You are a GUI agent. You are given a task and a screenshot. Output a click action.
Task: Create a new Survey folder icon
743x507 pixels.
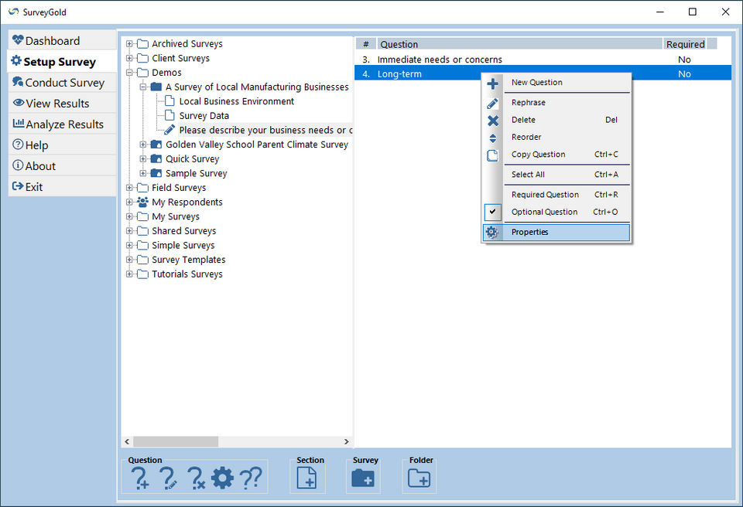[363, 478]
